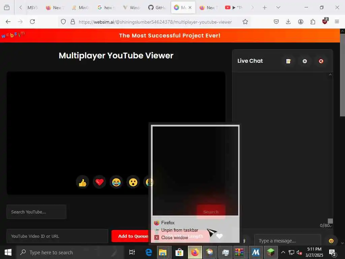
Task: View site security padlock info
Action: tap(73, 22)
